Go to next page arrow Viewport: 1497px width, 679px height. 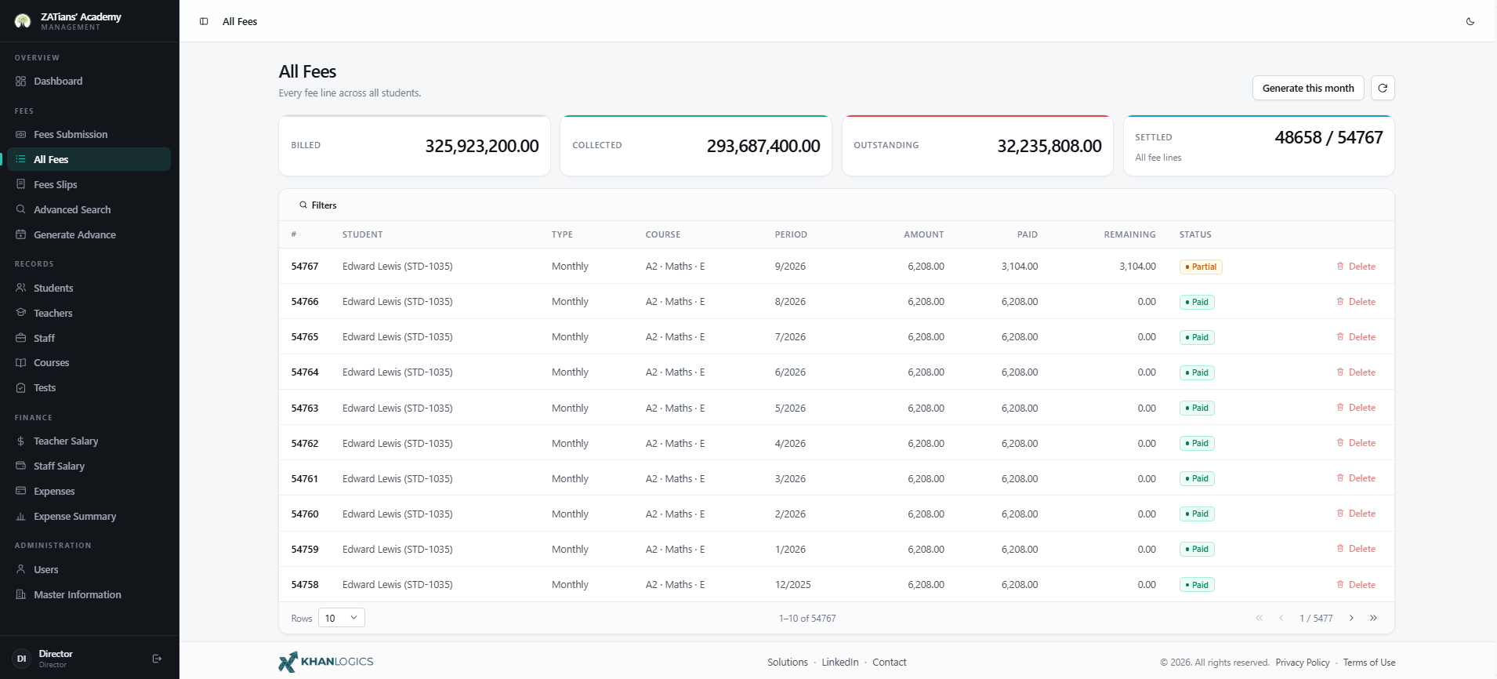(1351, 618)
